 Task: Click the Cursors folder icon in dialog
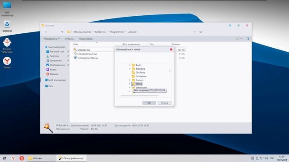pos(134,80)
